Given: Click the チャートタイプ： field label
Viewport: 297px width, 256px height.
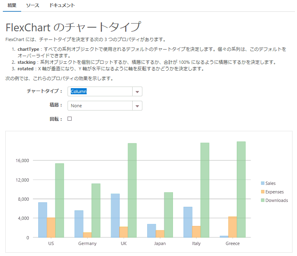Looking at the screenshot, I should [45, 91].
